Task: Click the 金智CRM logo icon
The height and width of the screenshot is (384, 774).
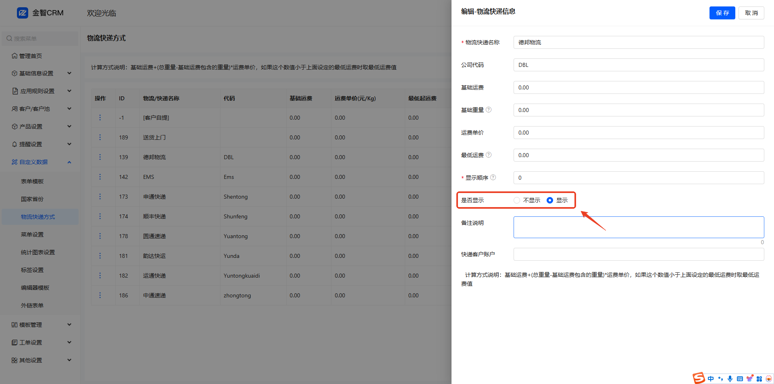Action: click(23, 13)
